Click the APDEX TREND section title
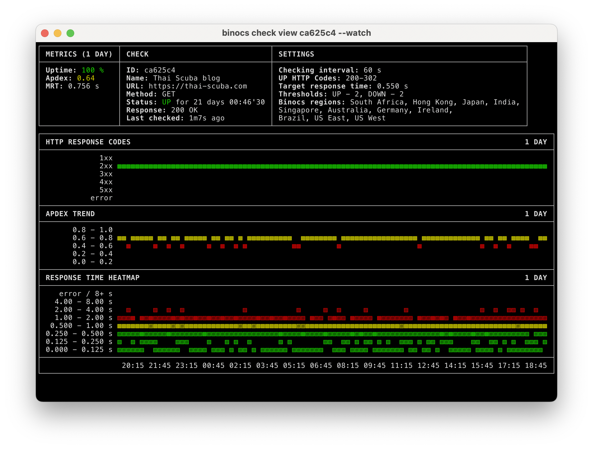 (x=70, y=214)
